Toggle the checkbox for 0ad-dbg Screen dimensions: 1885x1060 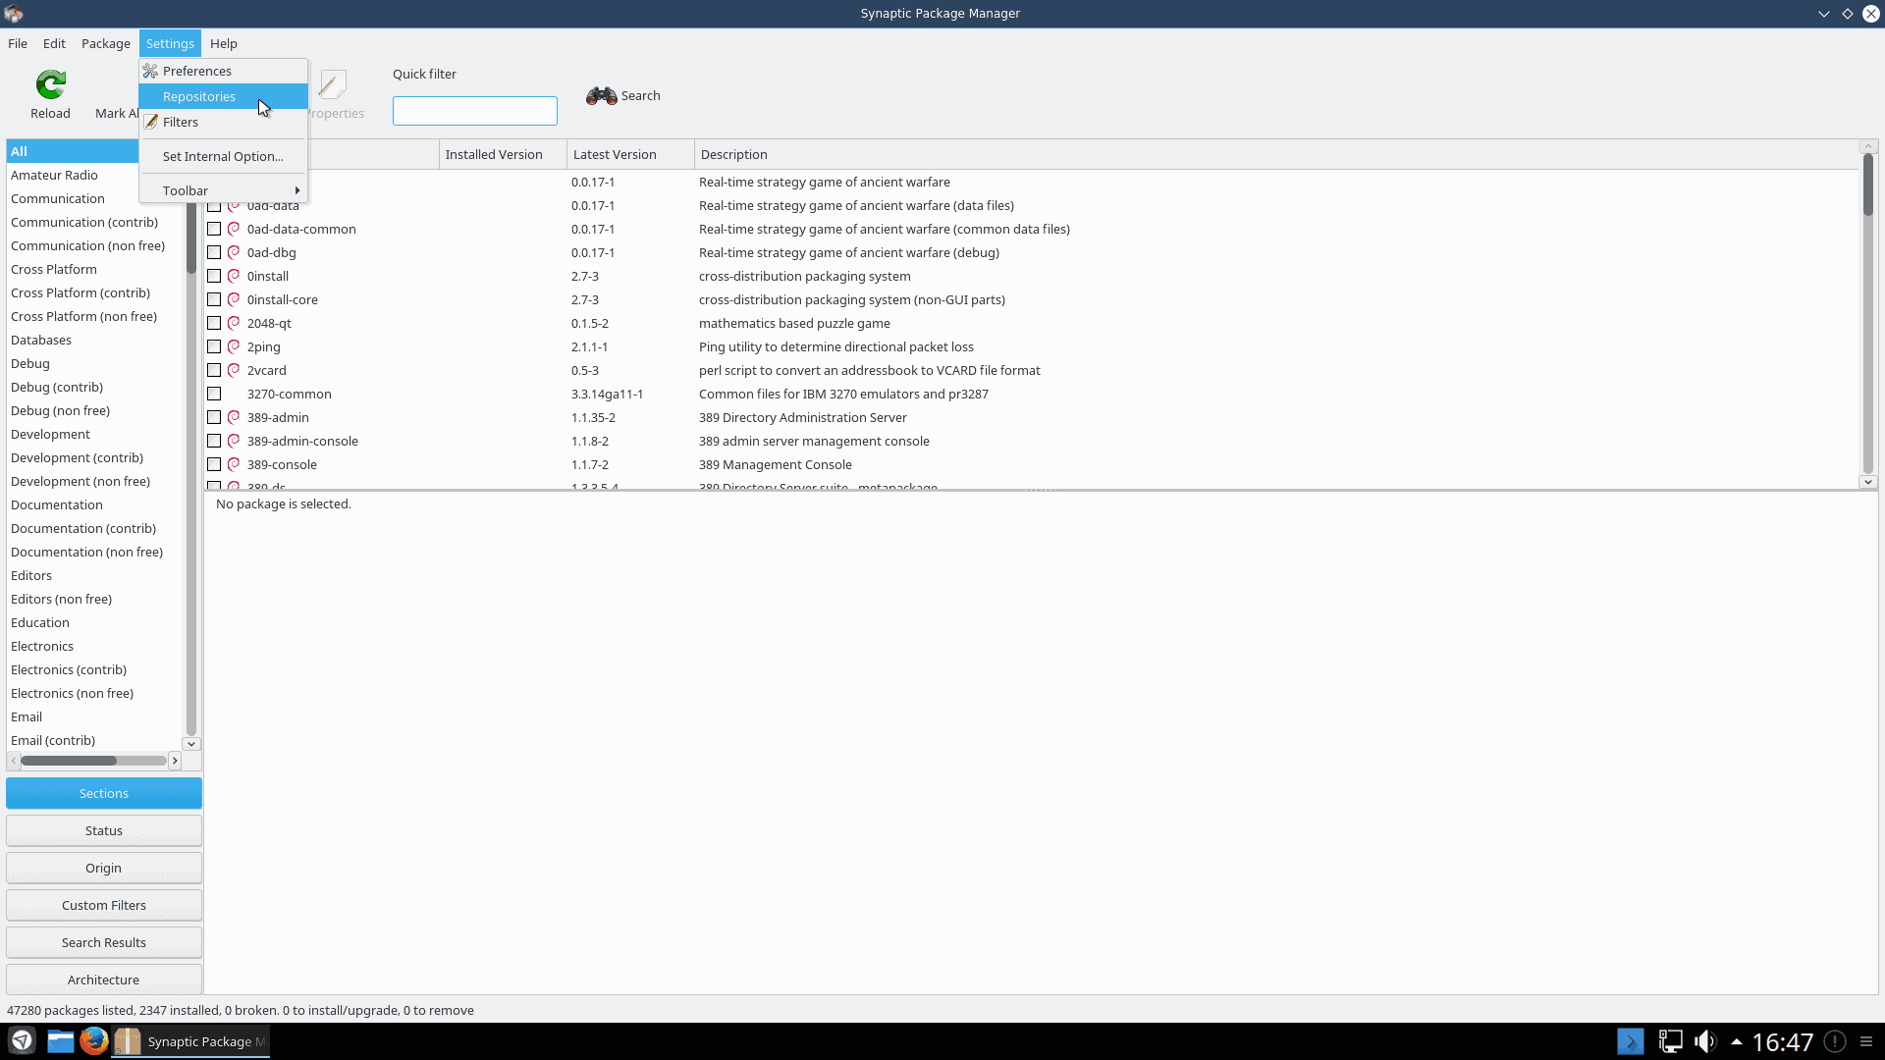[214, 252]
